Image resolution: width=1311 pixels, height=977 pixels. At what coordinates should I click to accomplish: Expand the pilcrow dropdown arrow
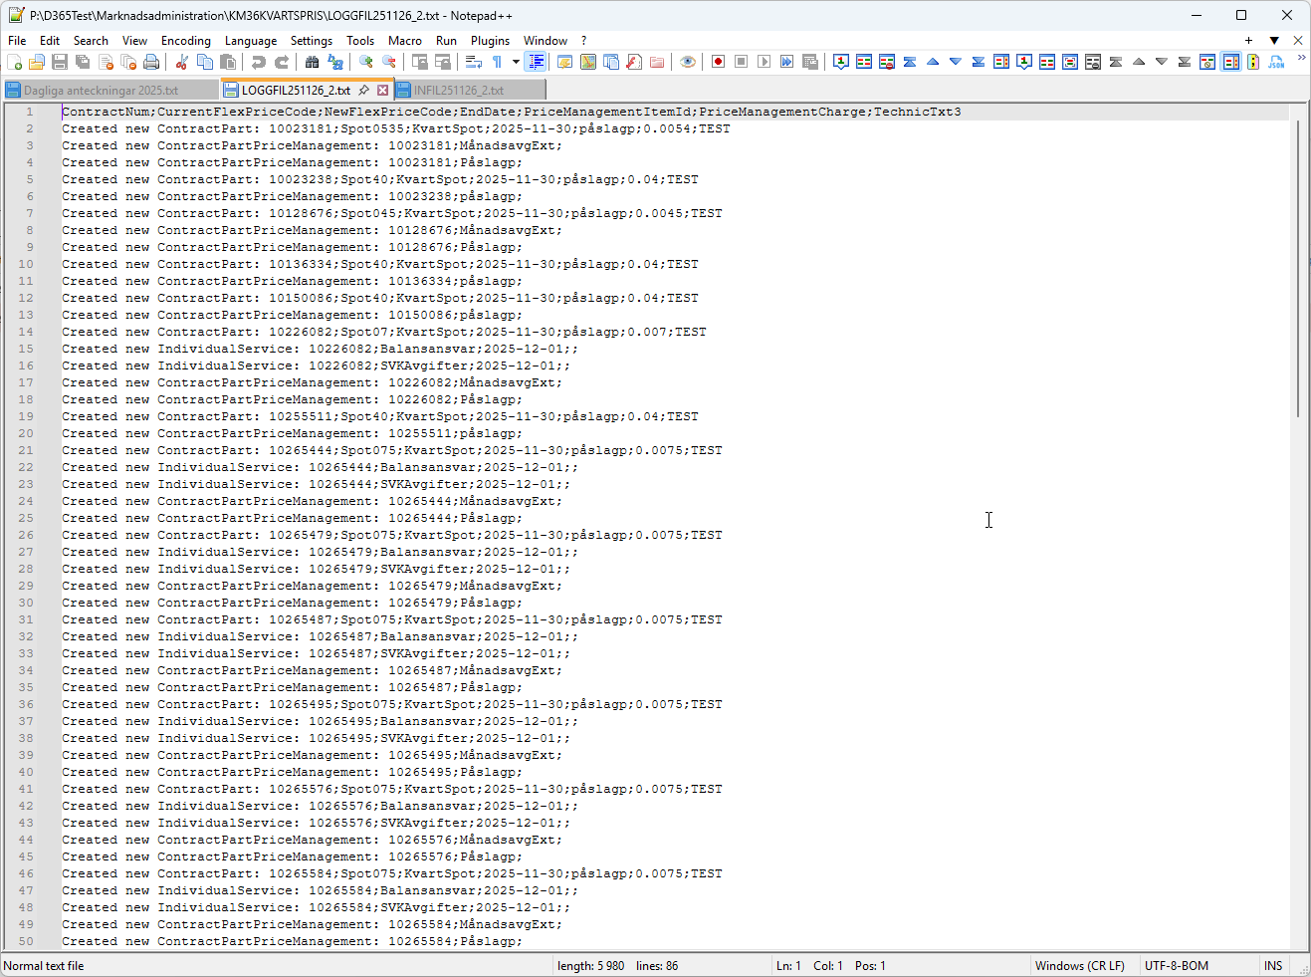click(x=516, y=62)
